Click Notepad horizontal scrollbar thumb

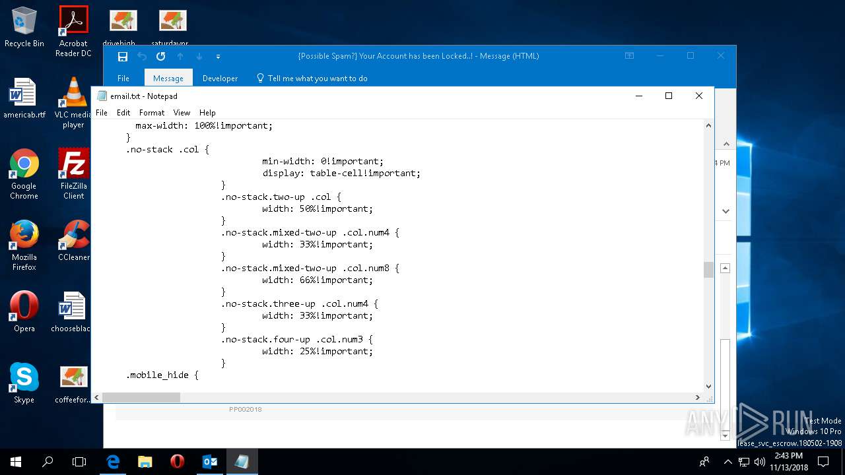[141, 397]
